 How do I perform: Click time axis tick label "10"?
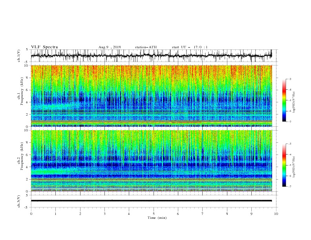[x=276, y=214]
